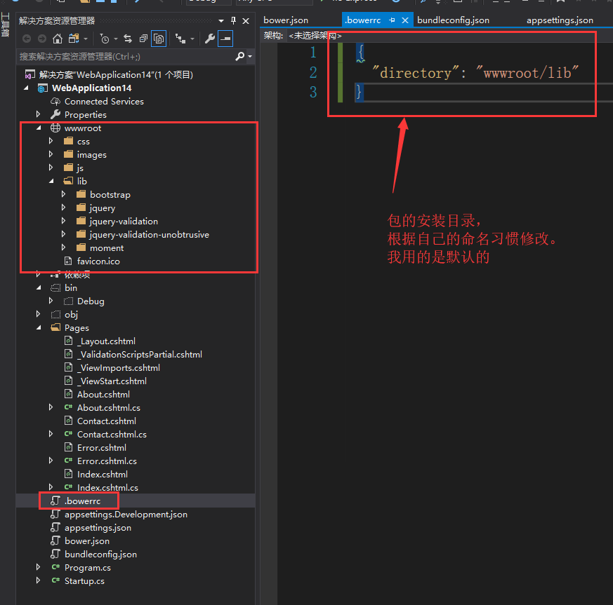
Task: Select About.cshtml in Pages
Action: (x=103, y=395)
